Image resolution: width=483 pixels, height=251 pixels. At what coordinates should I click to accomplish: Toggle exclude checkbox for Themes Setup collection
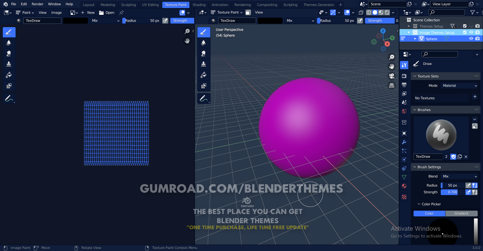coord(465,26)
